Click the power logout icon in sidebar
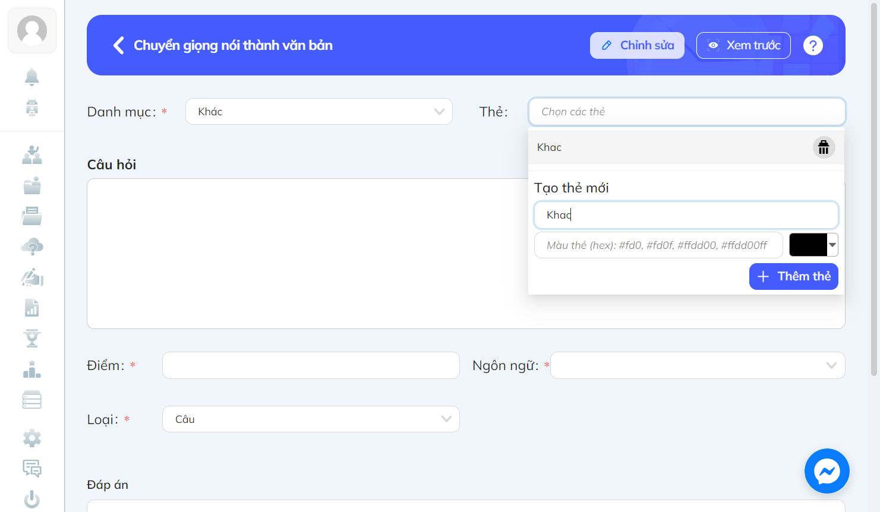This screenshot has height=512, width=880. 32,499
